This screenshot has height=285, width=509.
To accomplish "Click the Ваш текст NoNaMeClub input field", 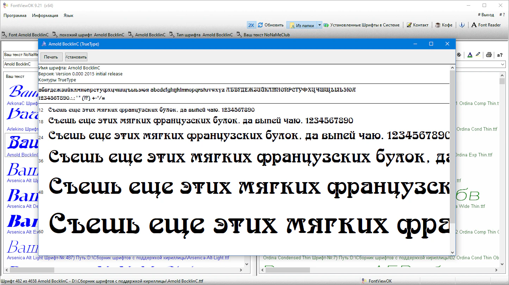I will (x=20, y=55).
